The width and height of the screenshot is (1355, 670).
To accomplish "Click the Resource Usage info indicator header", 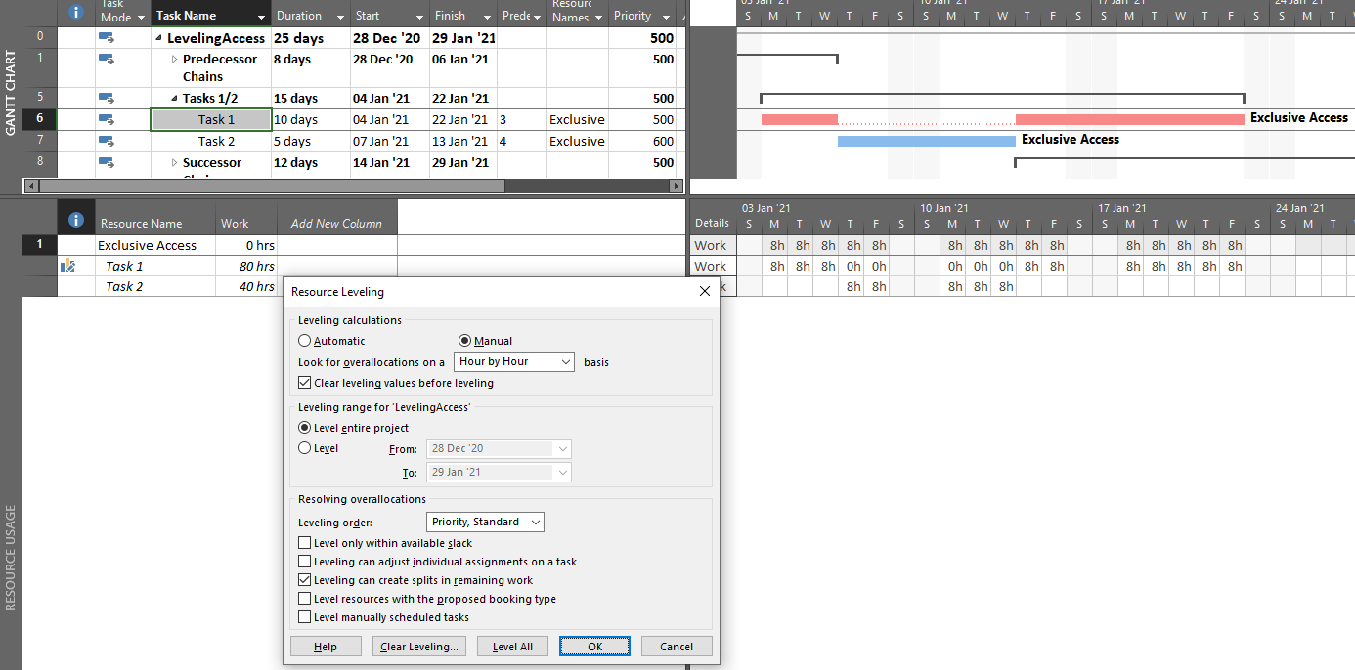I will tap(77, 222).
